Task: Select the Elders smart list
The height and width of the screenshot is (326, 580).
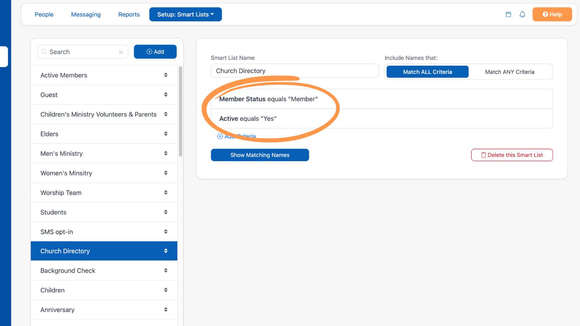Action: 104,134
